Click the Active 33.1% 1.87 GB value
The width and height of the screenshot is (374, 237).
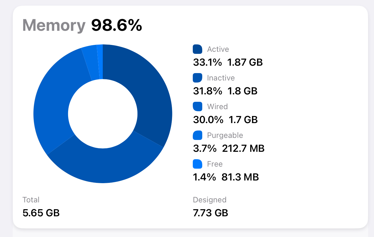(x=228, y=62)
